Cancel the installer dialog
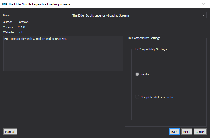 click(x=200, y=131)
